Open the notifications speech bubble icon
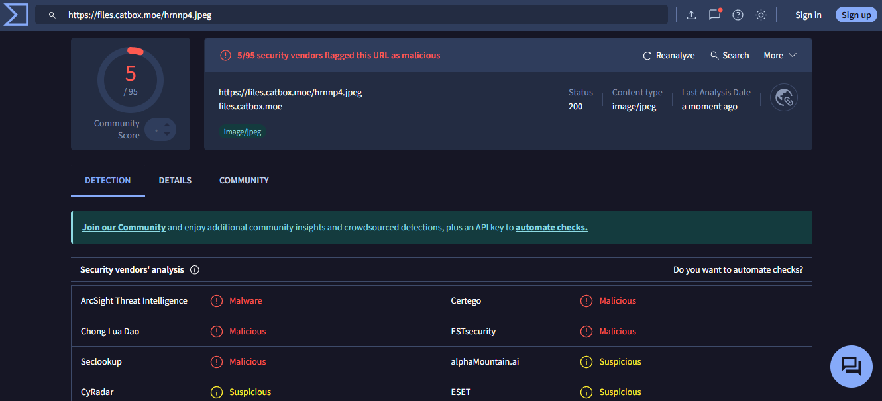Screen dimensions: 882x401 click(x=714, y=15)
